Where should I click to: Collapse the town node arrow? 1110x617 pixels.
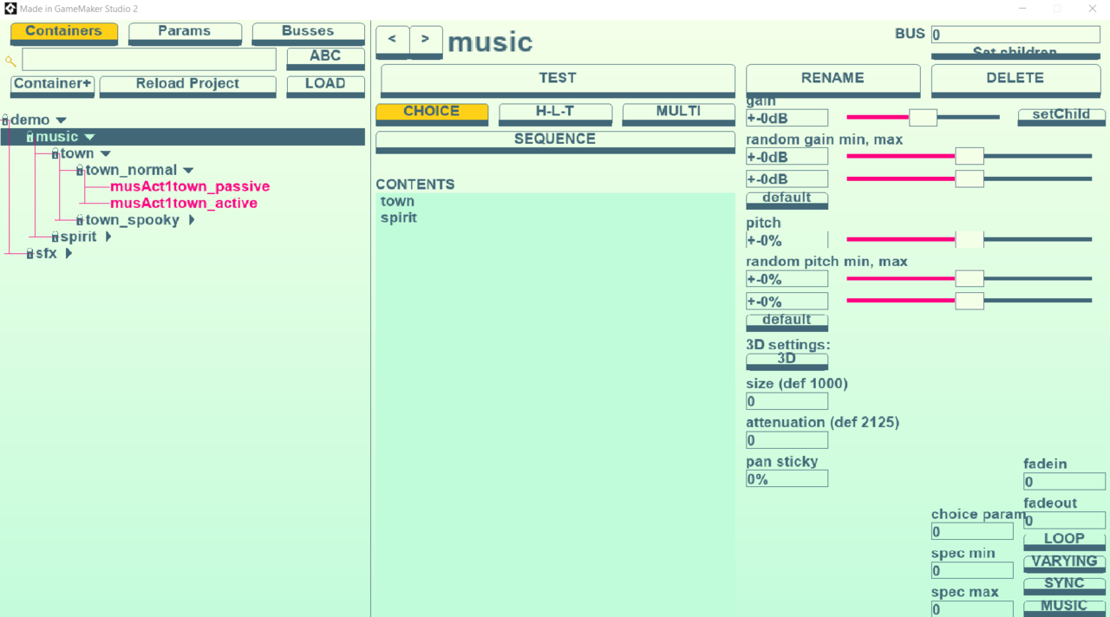click(x=105, y=153)
